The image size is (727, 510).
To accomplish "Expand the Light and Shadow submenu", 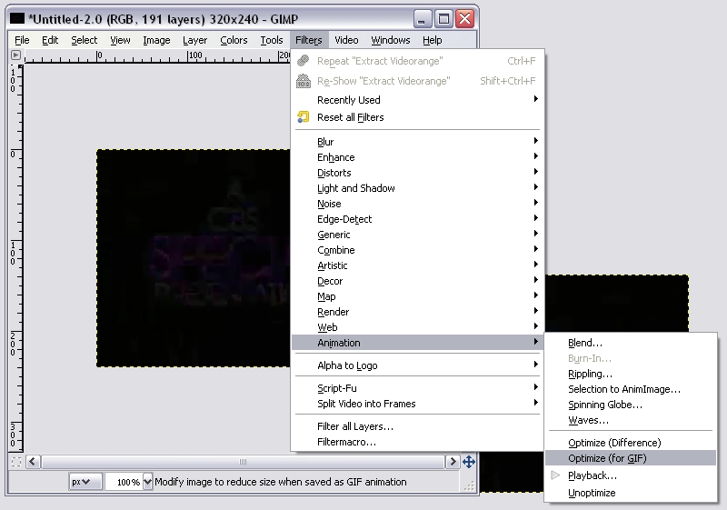I will pyautogui.click(x=417, y=188).
